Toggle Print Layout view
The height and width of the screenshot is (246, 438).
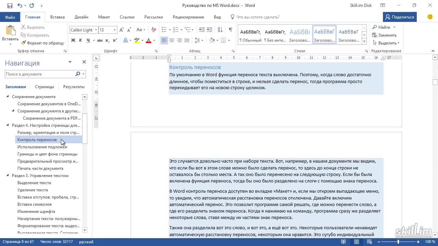pos(357,242)
